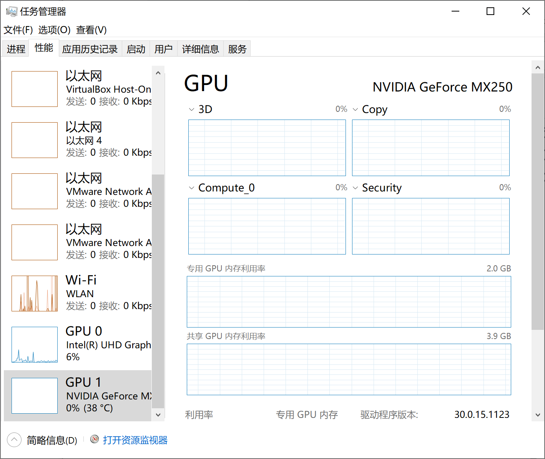Image resolution: width=545 pixels, height=459 pixels.
Task: Go to the 用户 tab
Action: 164,49
